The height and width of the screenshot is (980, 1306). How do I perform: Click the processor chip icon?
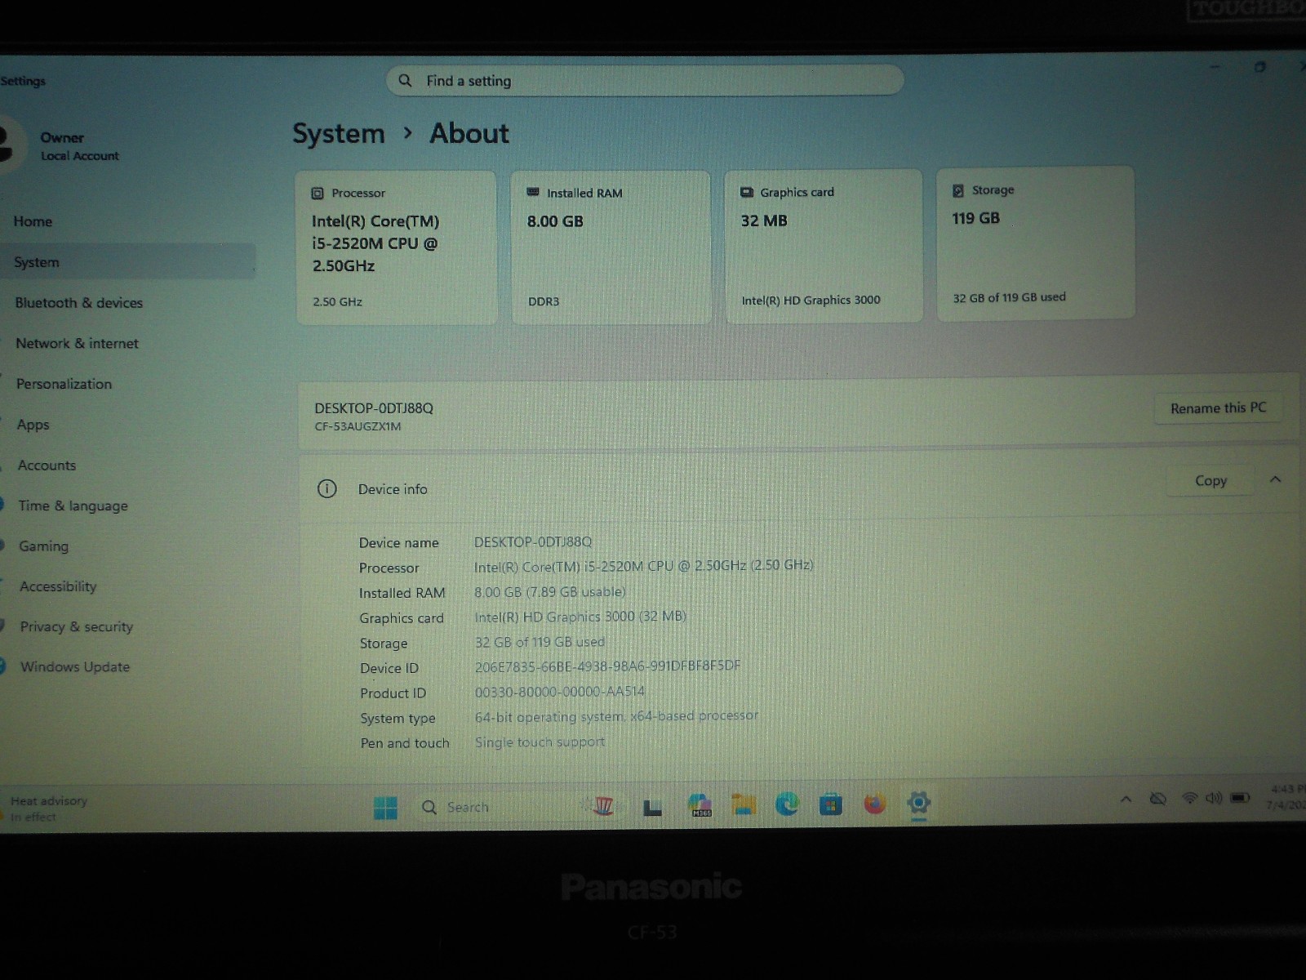318,194
